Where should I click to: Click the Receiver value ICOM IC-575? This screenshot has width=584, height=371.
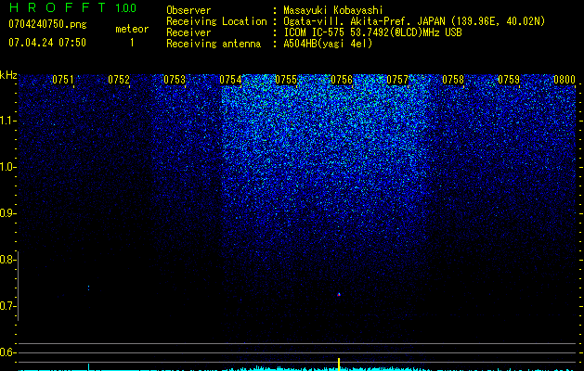point(315,32)
